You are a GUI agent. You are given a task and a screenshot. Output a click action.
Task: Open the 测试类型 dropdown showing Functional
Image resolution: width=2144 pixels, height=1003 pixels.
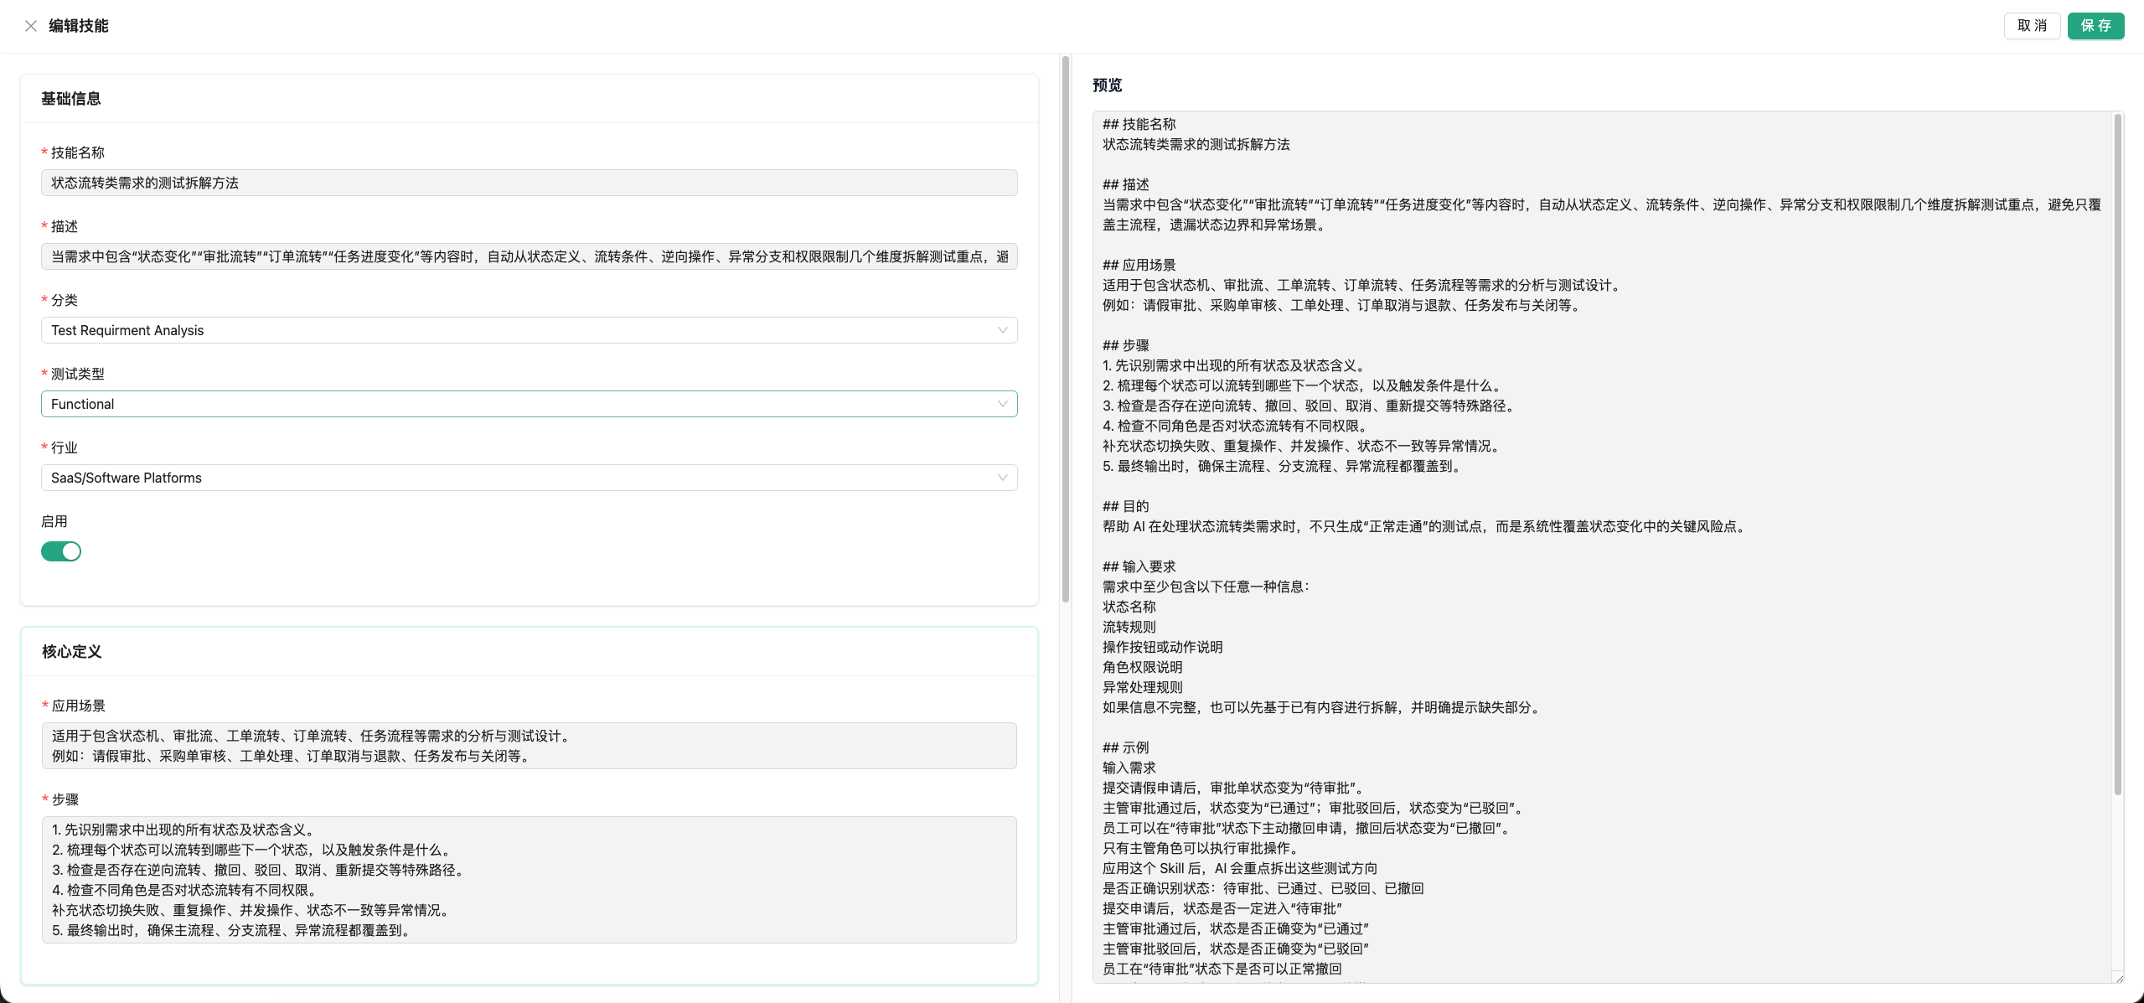[x=528, y=404]
